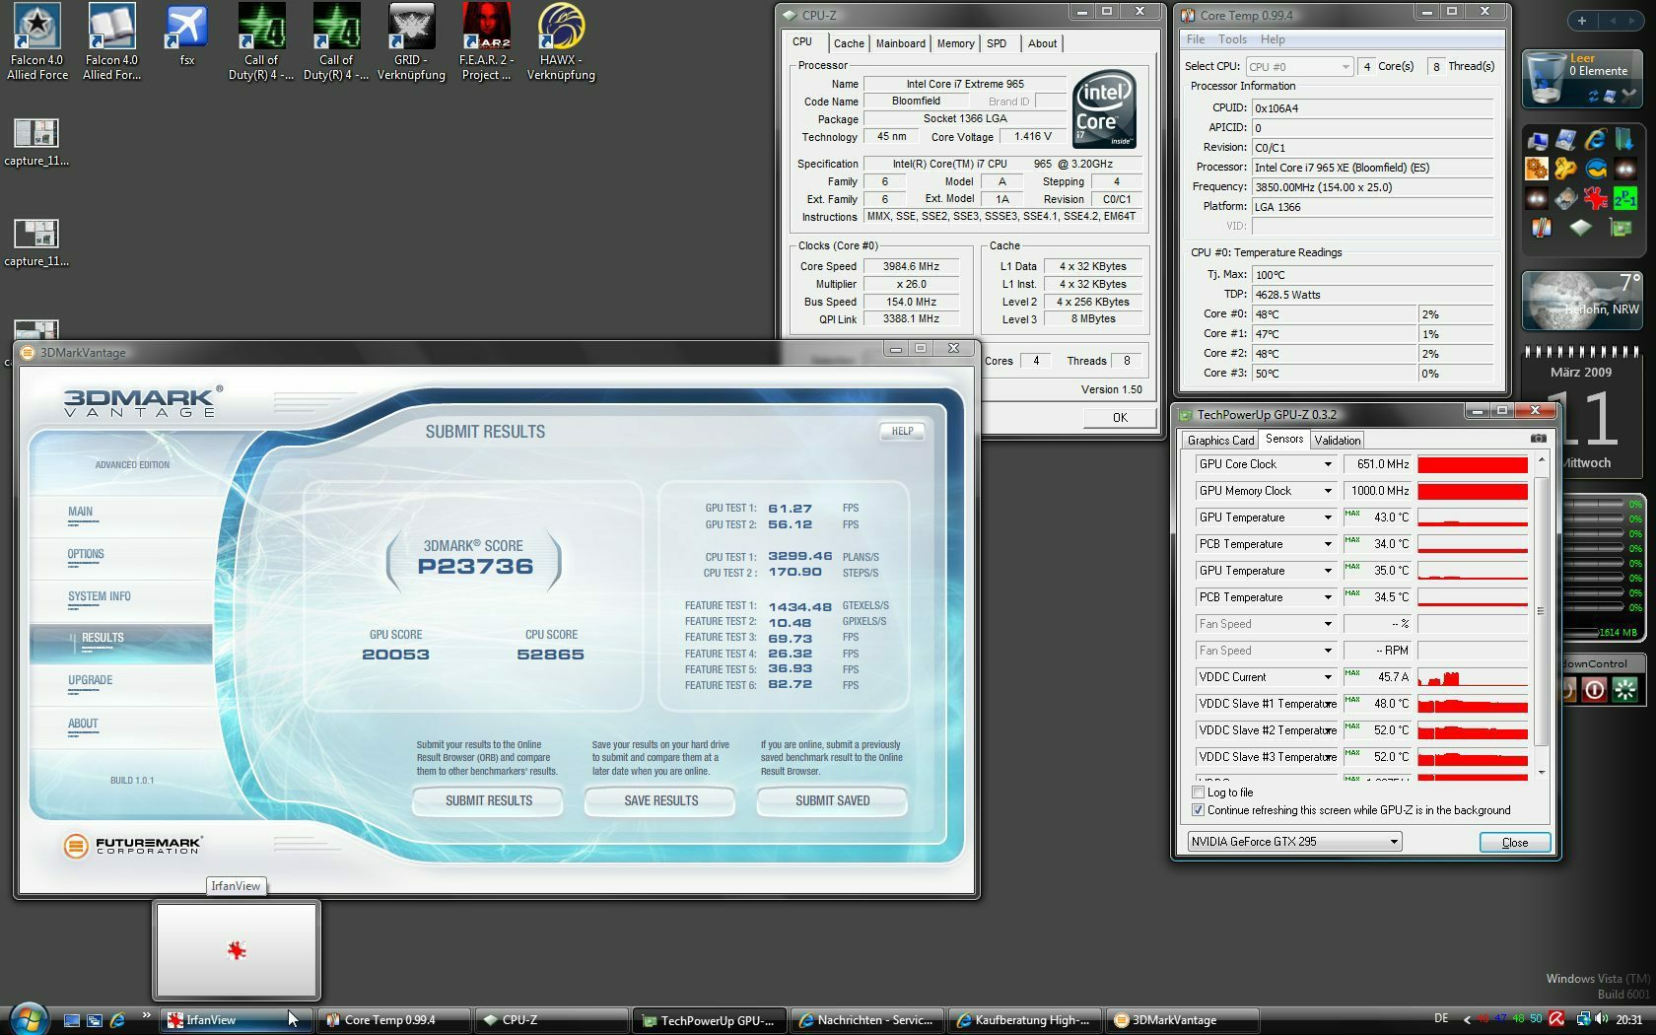Open the VDDC Current sensor dropdown

tap(1327, 677)
